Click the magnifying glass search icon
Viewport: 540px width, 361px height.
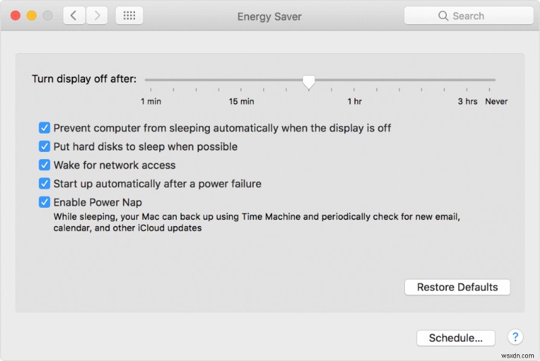pyautogui.click(x=443, y=16)
